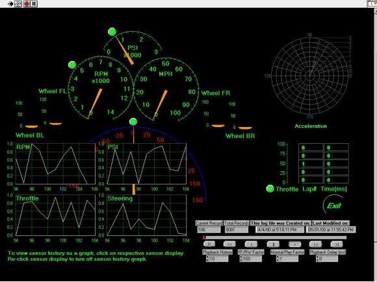The height and width of the screenshot is (282, 377).
Task: Click the pause playback button
Action: tap(273, 244)
